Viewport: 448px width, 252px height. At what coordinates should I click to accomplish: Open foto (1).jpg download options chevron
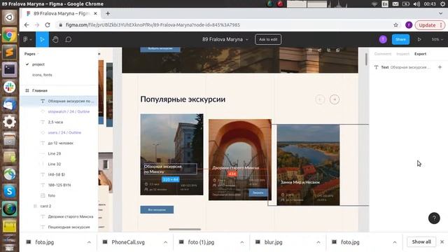[242, 242]
